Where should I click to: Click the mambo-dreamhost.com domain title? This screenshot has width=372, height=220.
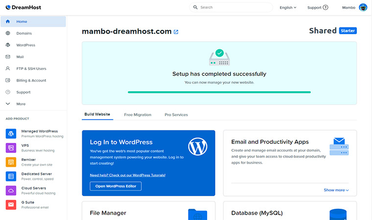pos(127,31)
